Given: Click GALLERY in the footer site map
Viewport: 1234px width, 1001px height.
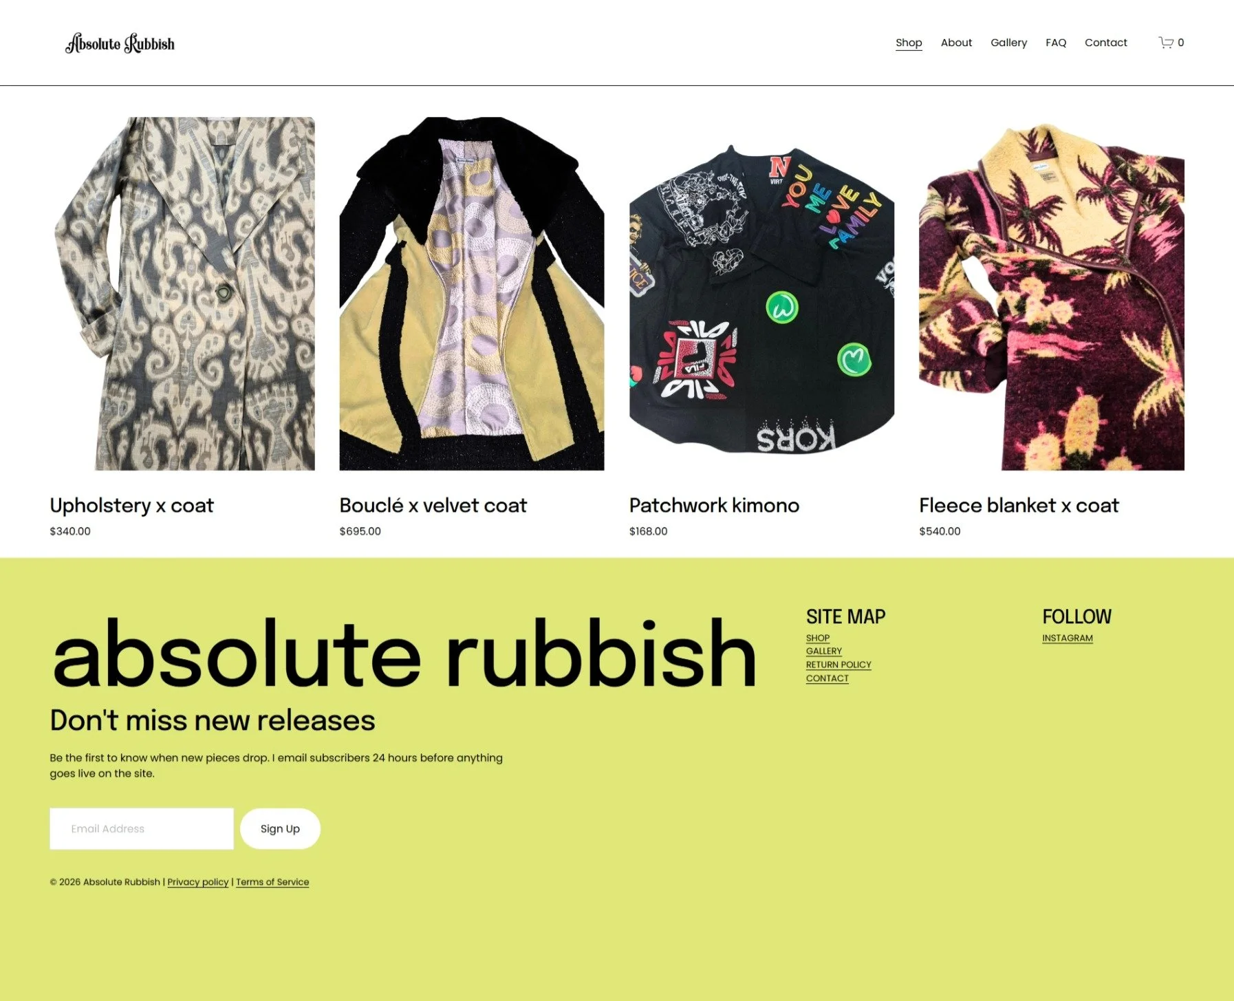Looking at the screenshot, I should coord(824,651).
